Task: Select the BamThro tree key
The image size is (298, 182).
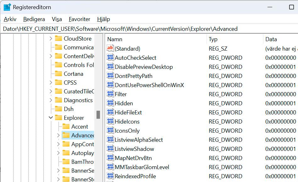Action: [x=82, y=162]
